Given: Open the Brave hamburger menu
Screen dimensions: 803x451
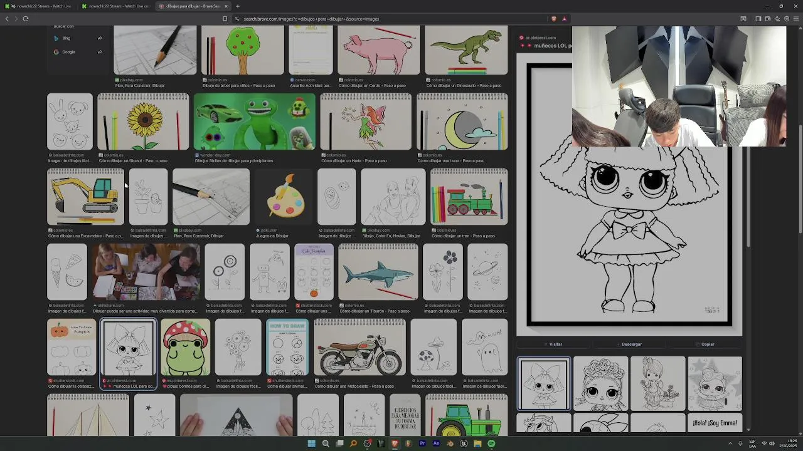Looking at the screenshot, I should (796, 19).
